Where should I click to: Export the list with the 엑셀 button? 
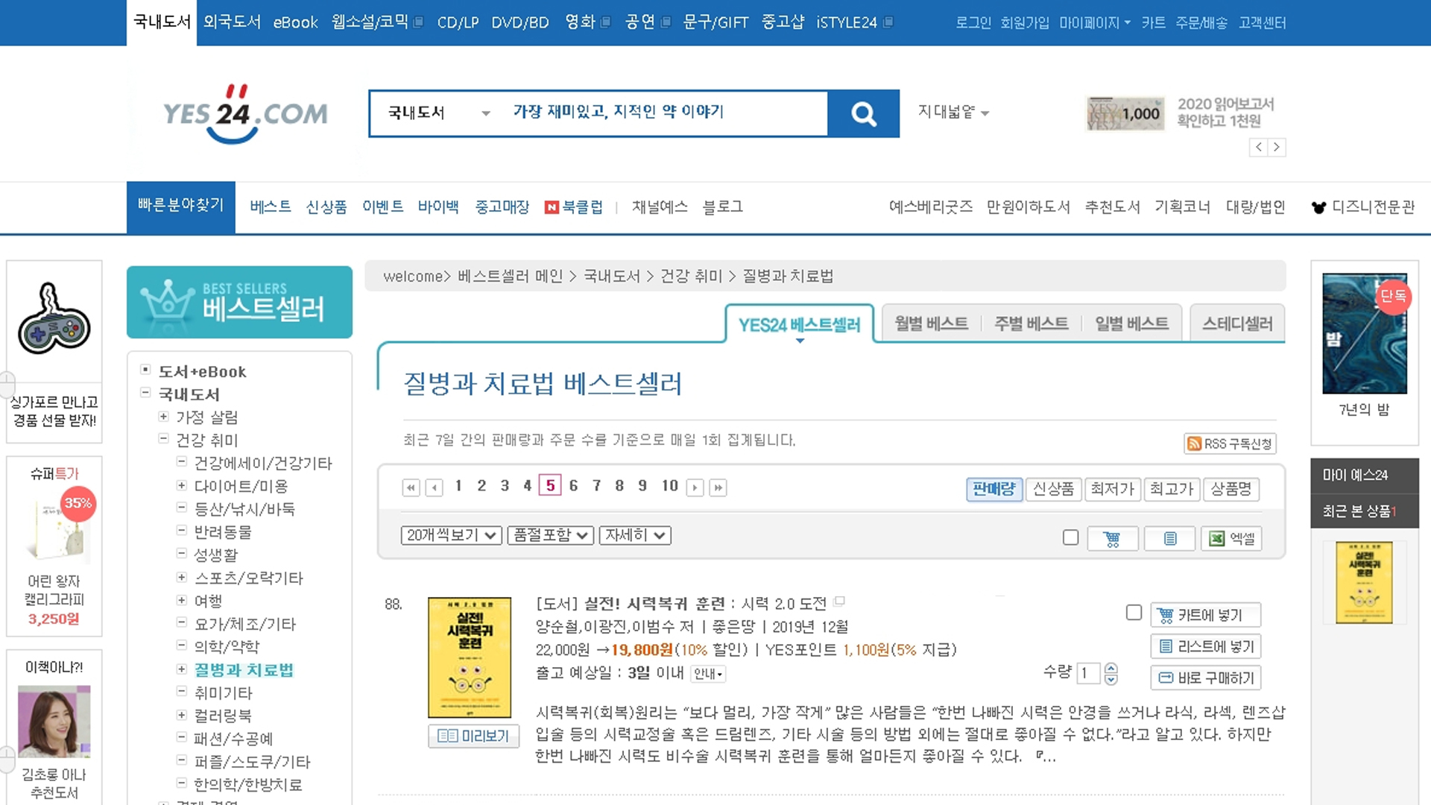1231,538
